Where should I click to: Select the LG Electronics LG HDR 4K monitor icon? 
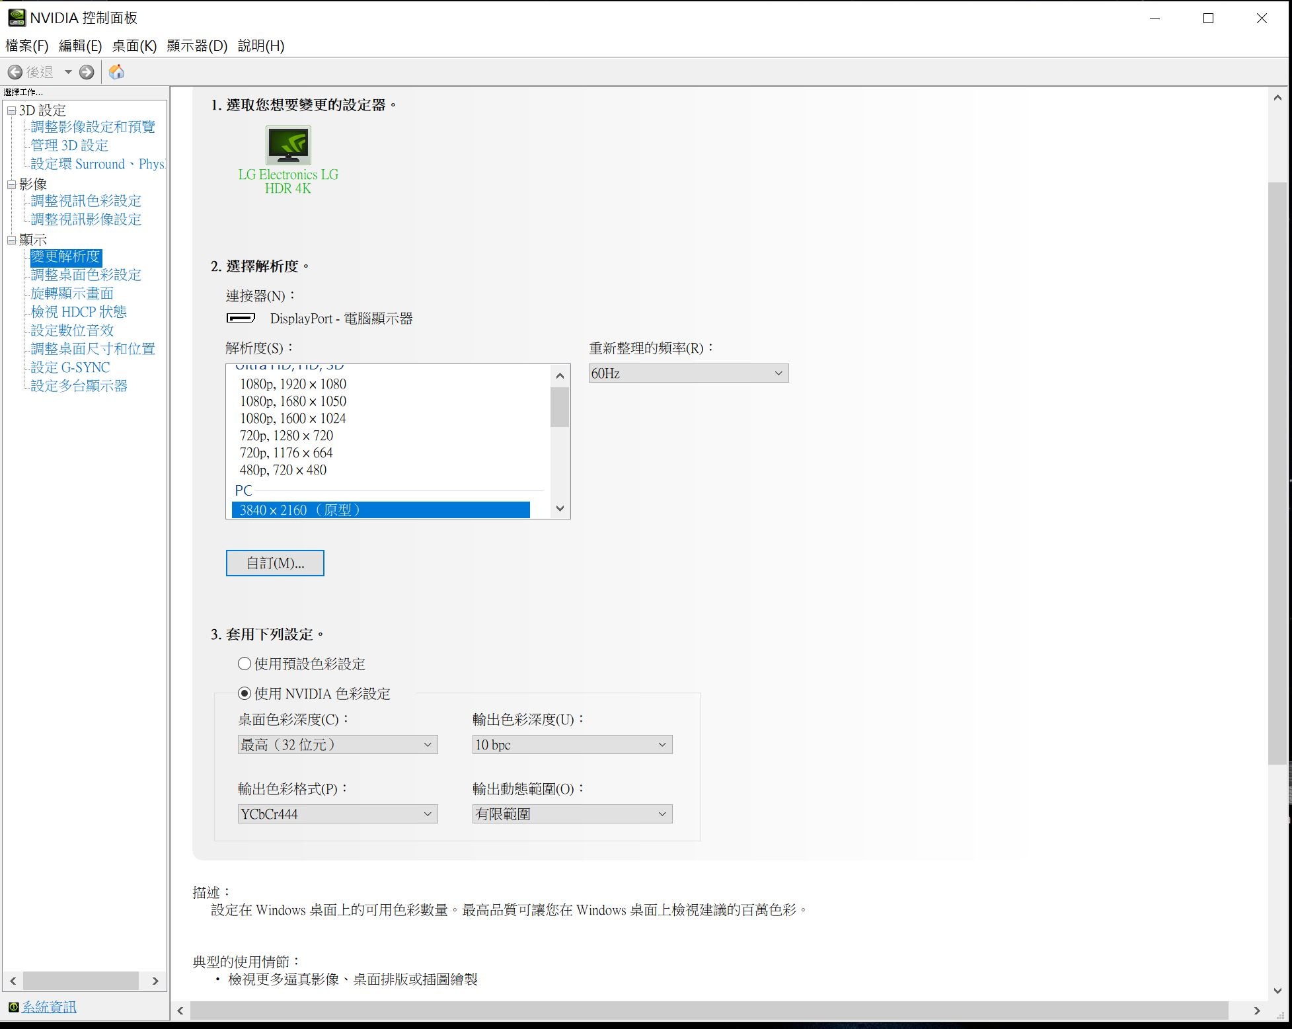tap(288, 145)
